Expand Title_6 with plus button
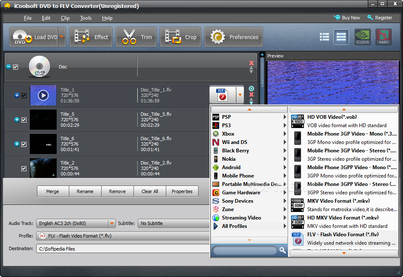This screenshot has height=277, width=403. click(17, 144)
